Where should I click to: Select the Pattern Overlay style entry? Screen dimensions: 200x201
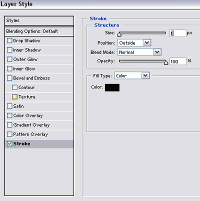point(39,134)
